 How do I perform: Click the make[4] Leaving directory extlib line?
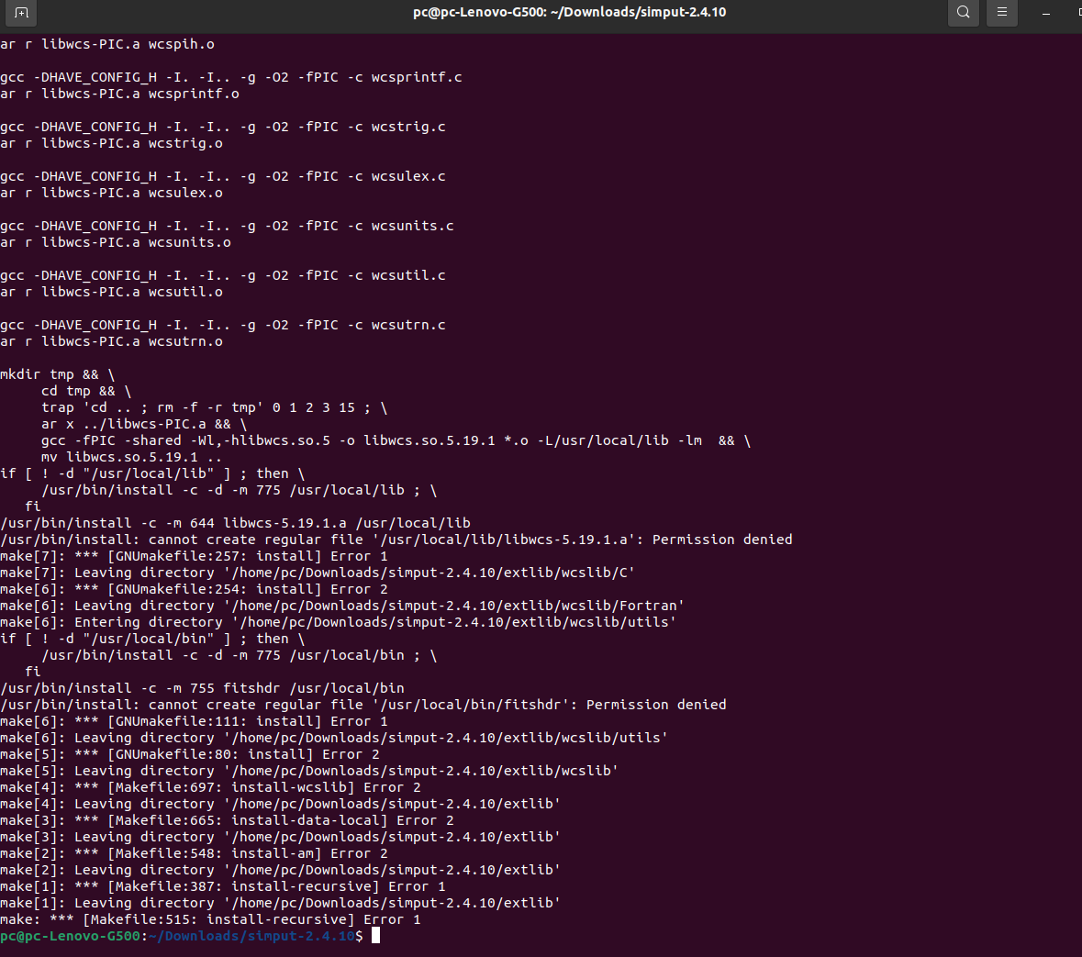[280, 805]
